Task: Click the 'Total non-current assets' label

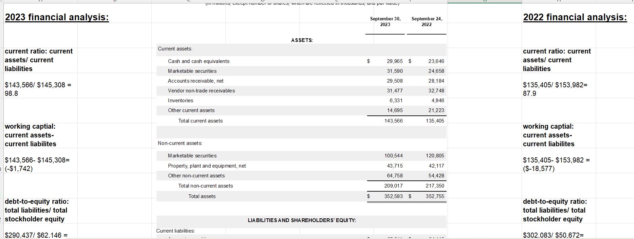Action: tap(205, 186)
